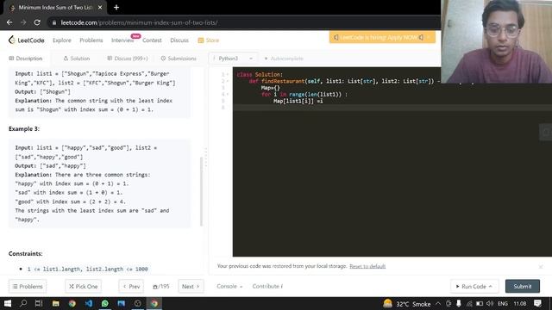The width and height of the screenshot is (552, 310).
Task: Go to the Next problem
Action: click(x=191, y=287)
